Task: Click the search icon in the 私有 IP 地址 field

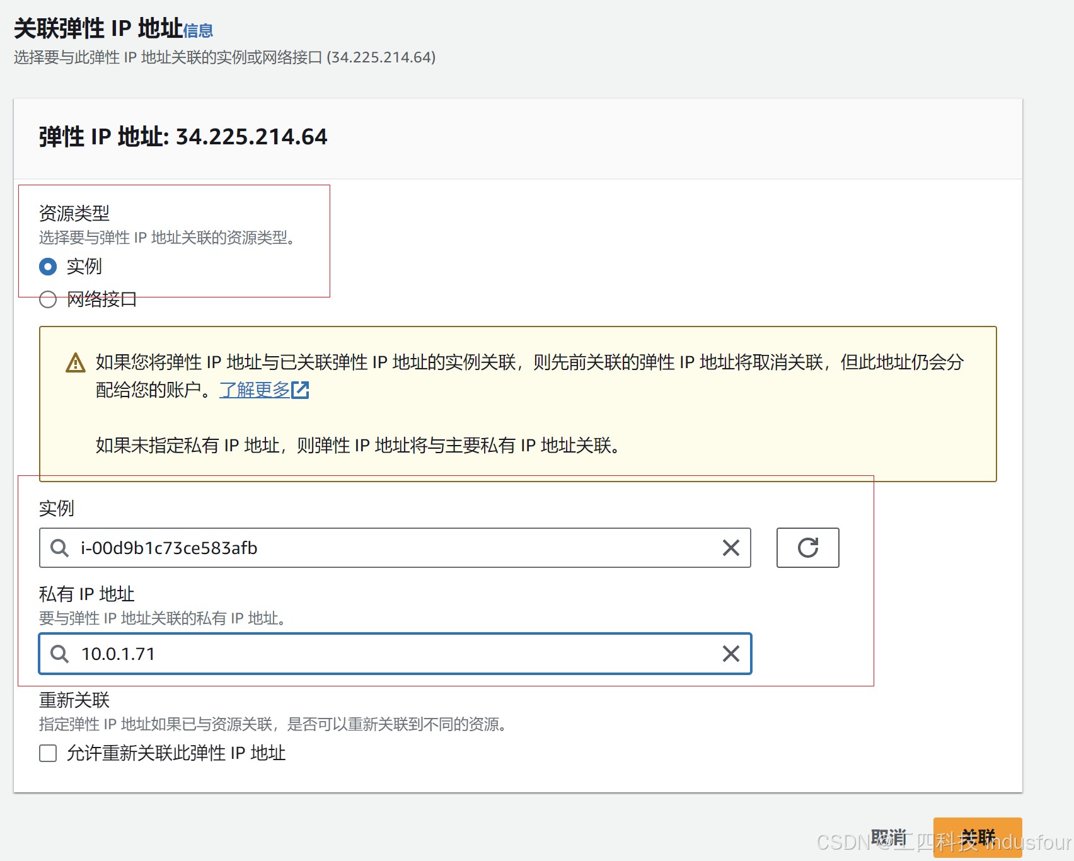Action: (60, 654)
